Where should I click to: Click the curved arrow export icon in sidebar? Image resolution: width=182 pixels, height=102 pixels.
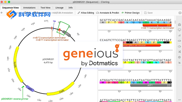tap(179, 46)
